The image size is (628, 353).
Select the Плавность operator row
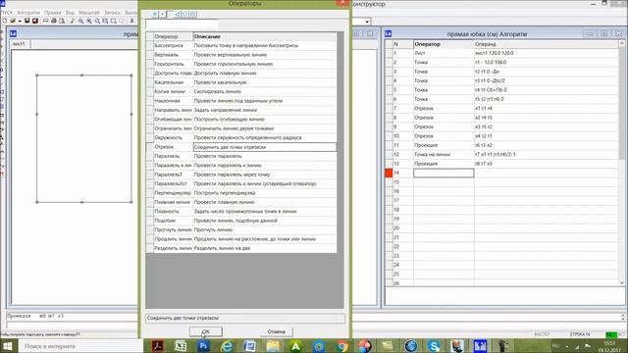tap(241, 212)
